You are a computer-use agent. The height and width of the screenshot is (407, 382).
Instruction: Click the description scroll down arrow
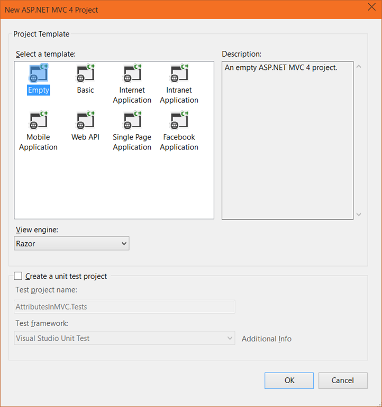[359, 215]
